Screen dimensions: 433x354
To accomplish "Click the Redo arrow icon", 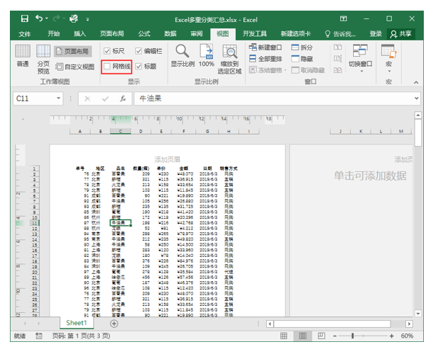I will click(57, 18).
